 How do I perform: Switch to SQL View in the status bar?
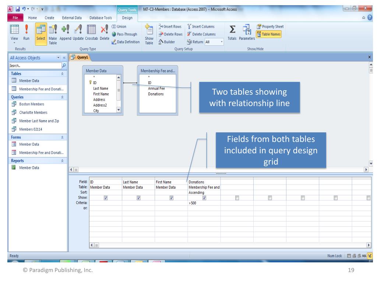point(364,256)
